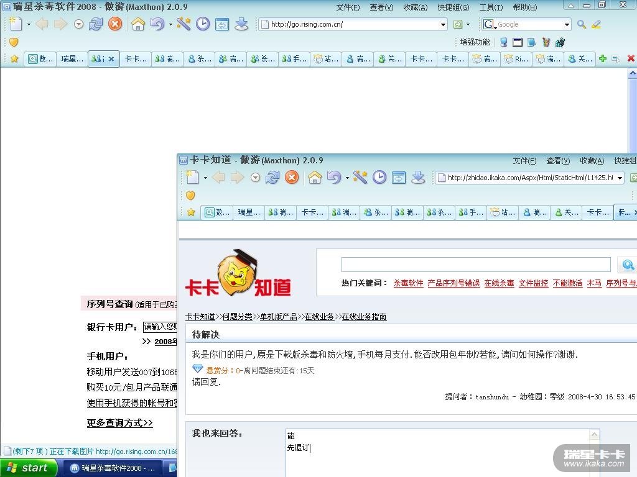The image size is (637, 477).
Task: Click the Back arrow in the Rising window toolbar
Action: [42, 24]
